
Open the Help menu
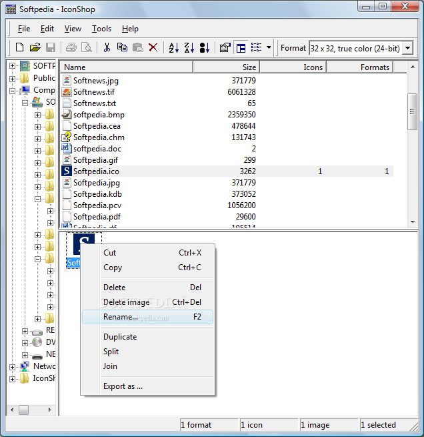coord(130,29)
